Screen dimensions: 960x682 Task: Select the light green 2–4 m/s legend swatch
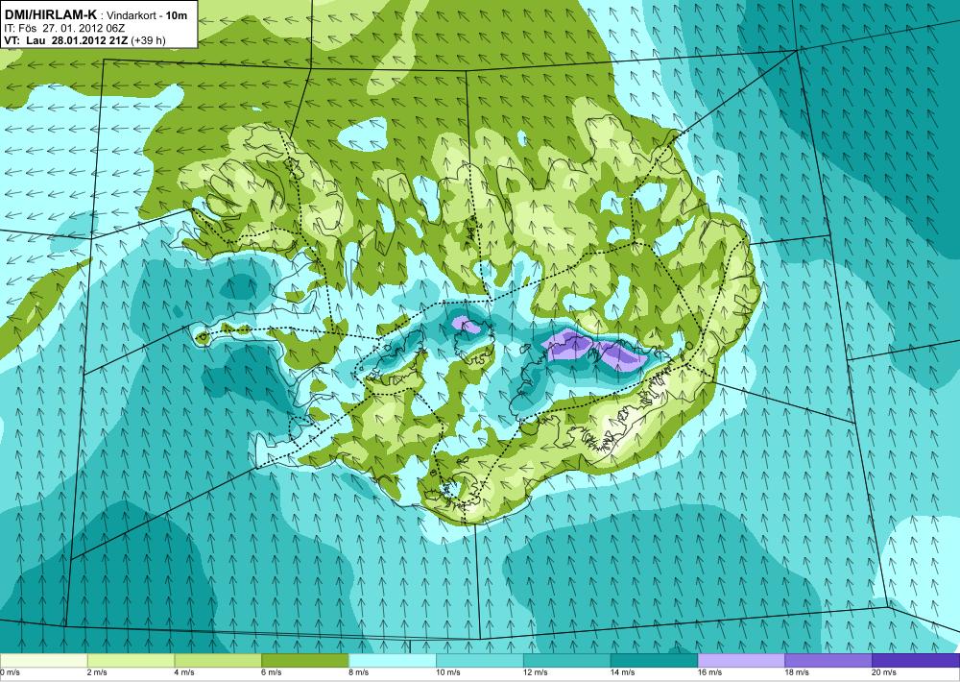click(x=131, y=661)
